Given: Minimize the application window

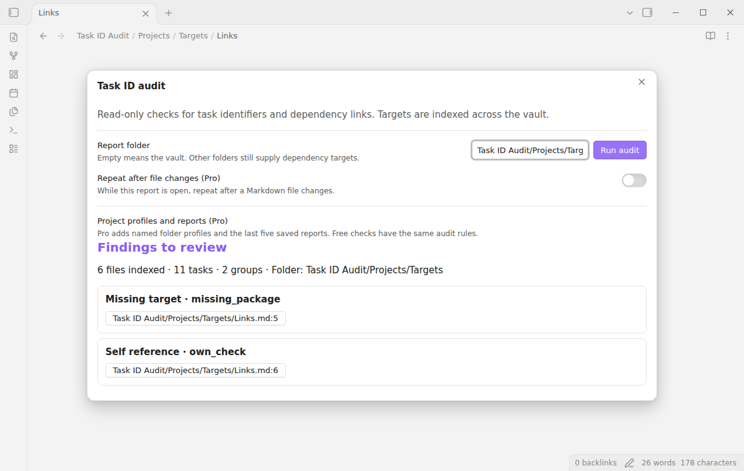Looking at the screenshot, I should 676,12.
